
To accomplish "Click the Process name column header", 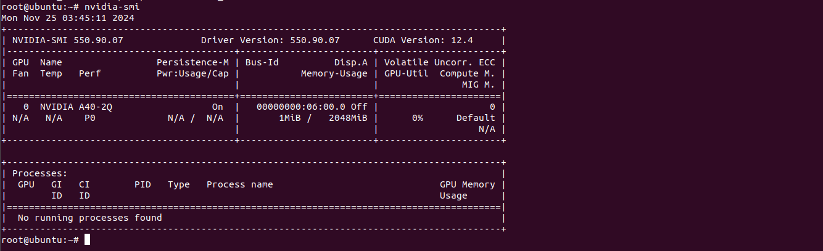I will [x=239, y=184].
